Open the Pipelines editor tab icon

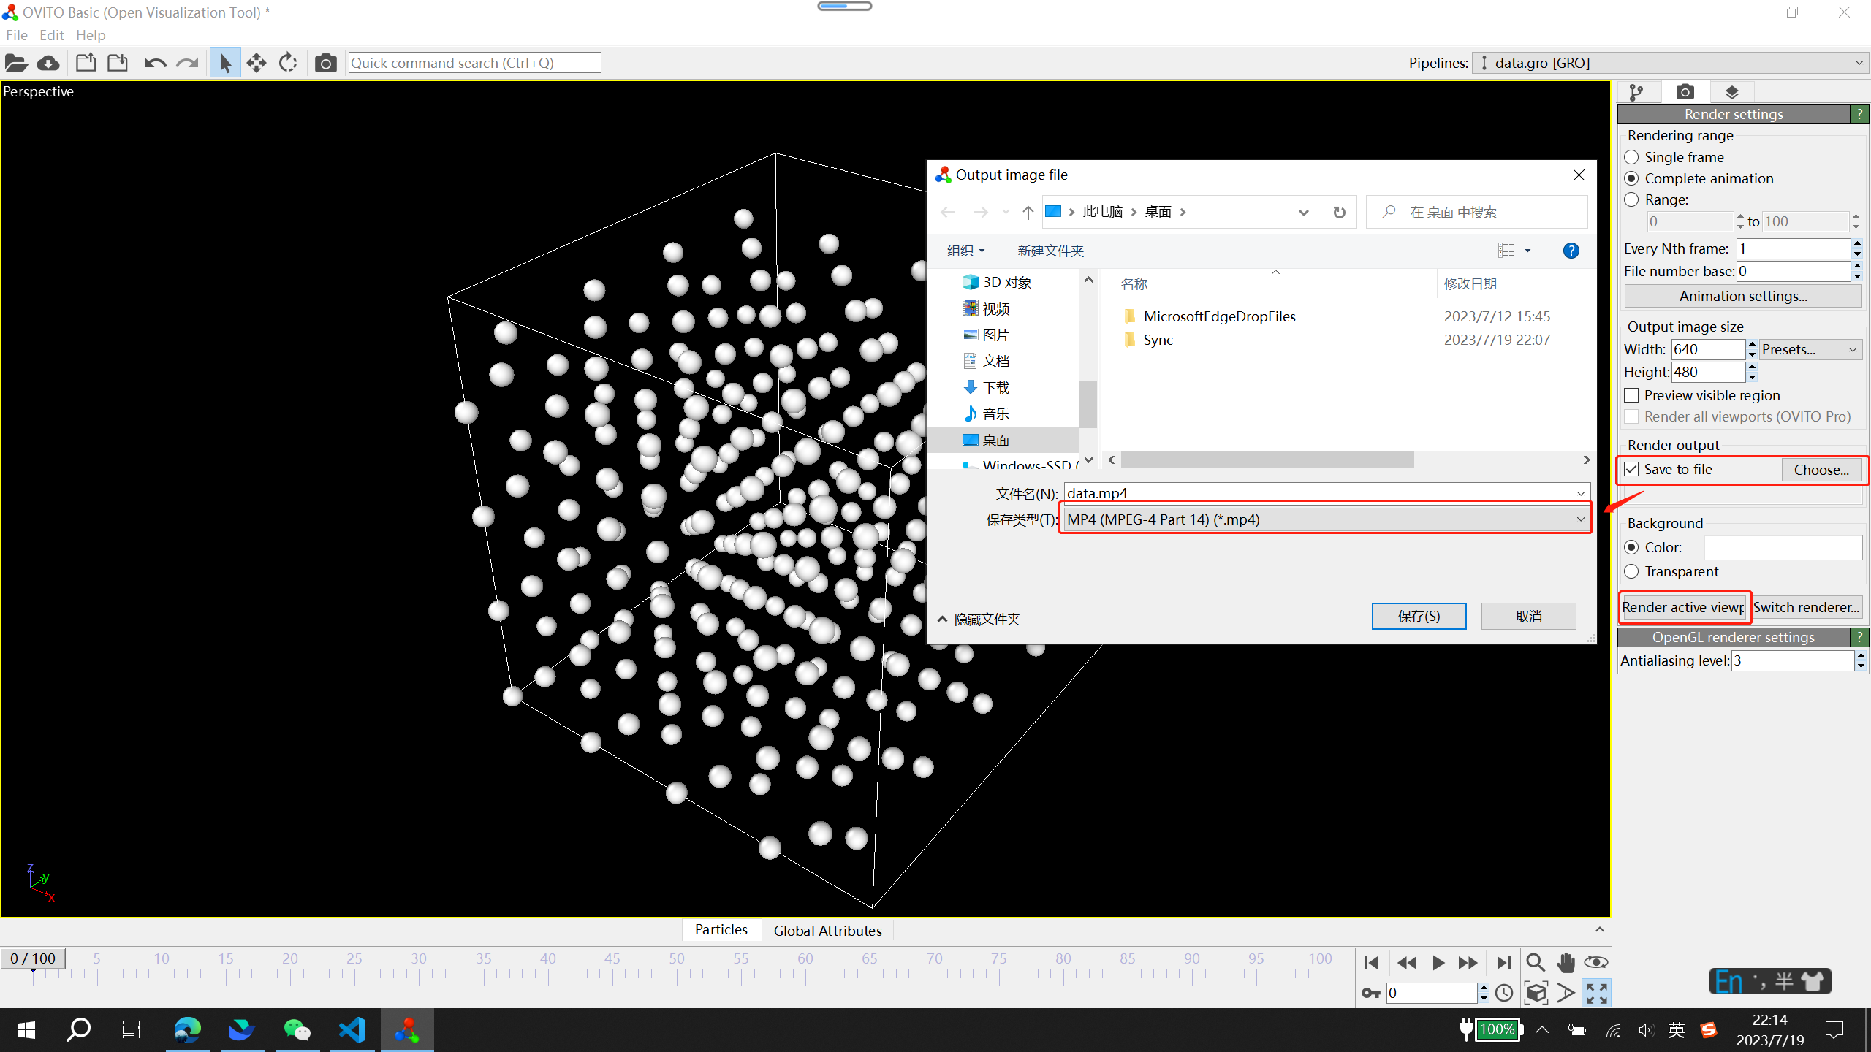coord(1636,92)
